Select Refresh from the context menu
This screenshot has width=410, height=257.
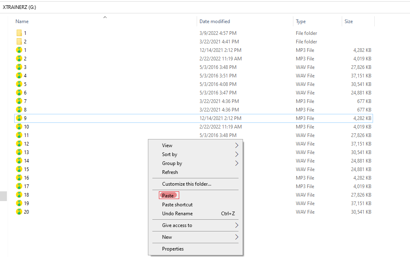(170, 172)
